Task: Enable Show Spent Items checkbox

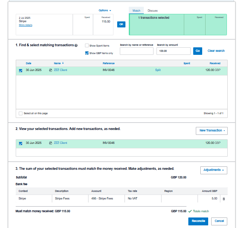Action: click(87, 45)
